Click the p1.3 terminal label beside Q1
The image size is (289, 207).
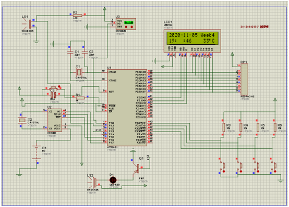click(x=148, y=158)
